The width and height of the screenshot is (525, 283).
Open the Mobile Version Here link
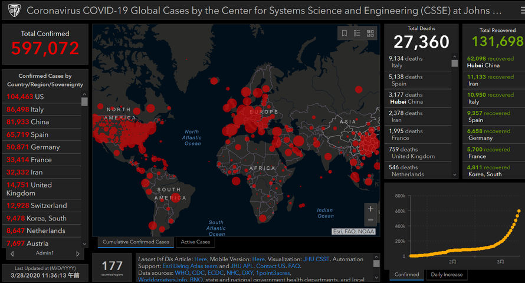[258, 259]
